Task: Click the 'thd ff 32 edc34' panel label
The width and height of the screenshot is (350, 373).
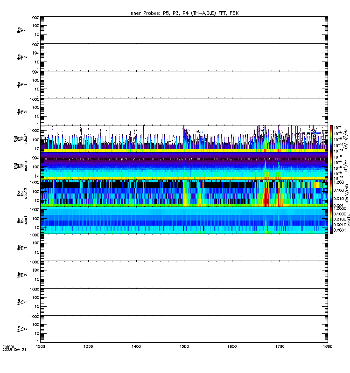Action: pos(21,138)
